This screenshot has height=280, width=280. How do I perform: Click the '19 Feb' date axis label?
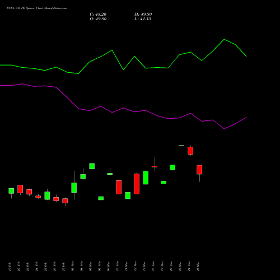point(10,267)
